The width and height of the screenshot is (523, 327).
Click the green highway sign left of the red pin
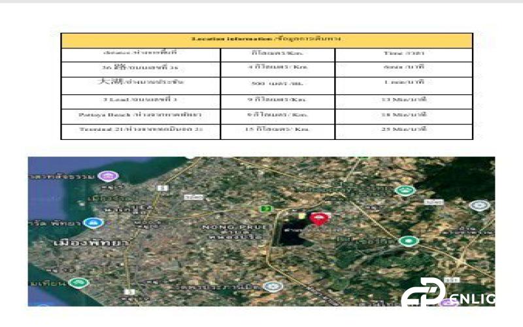click(265, 208)
